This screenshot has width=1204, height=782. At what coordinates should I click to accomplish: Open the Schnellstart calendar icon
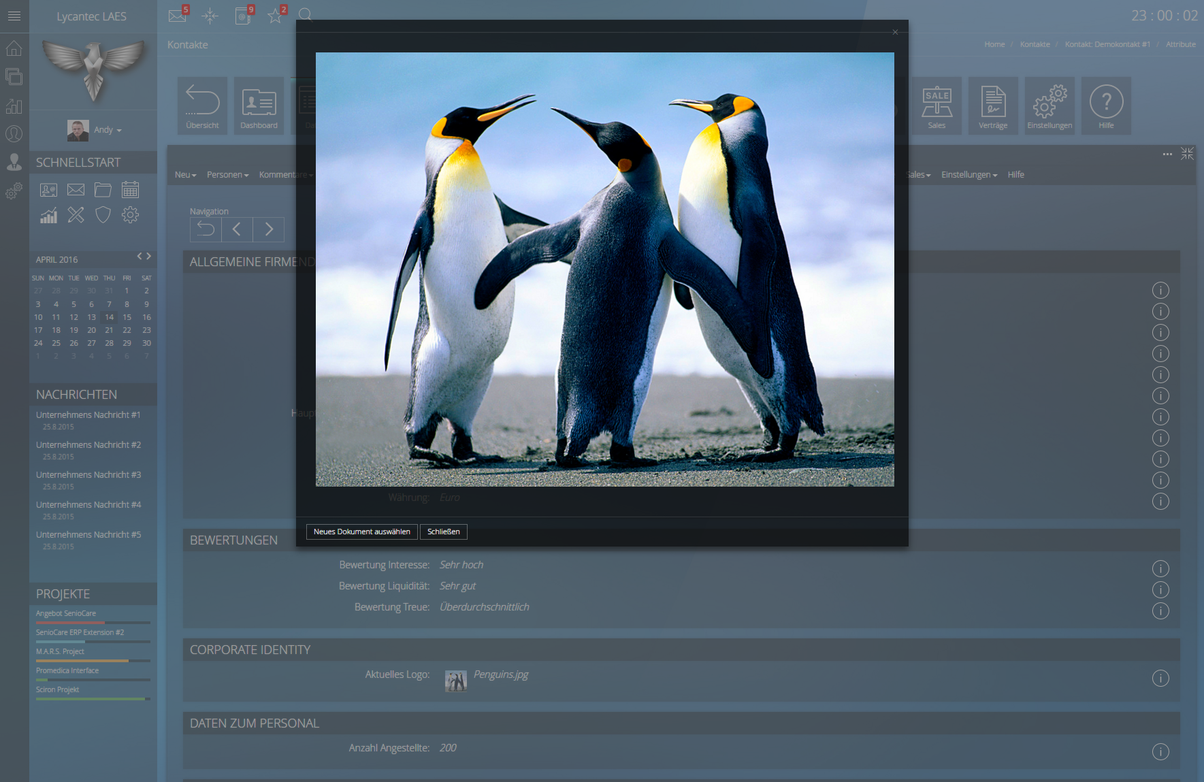130,189
